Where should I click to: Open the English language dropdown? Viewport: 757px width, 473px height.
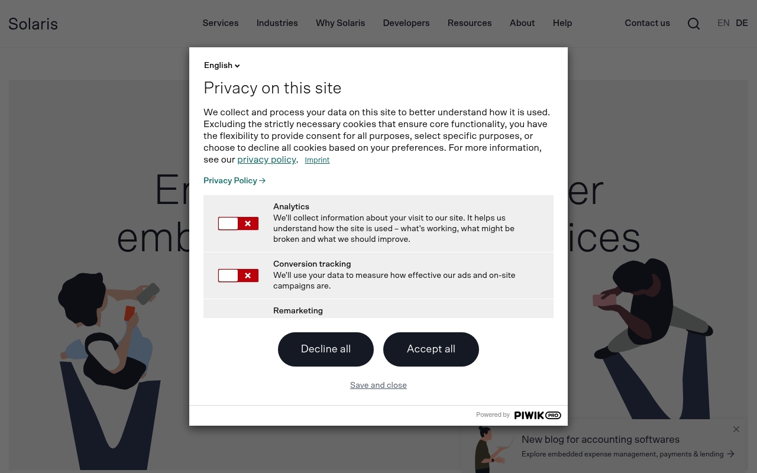point(222,66)
